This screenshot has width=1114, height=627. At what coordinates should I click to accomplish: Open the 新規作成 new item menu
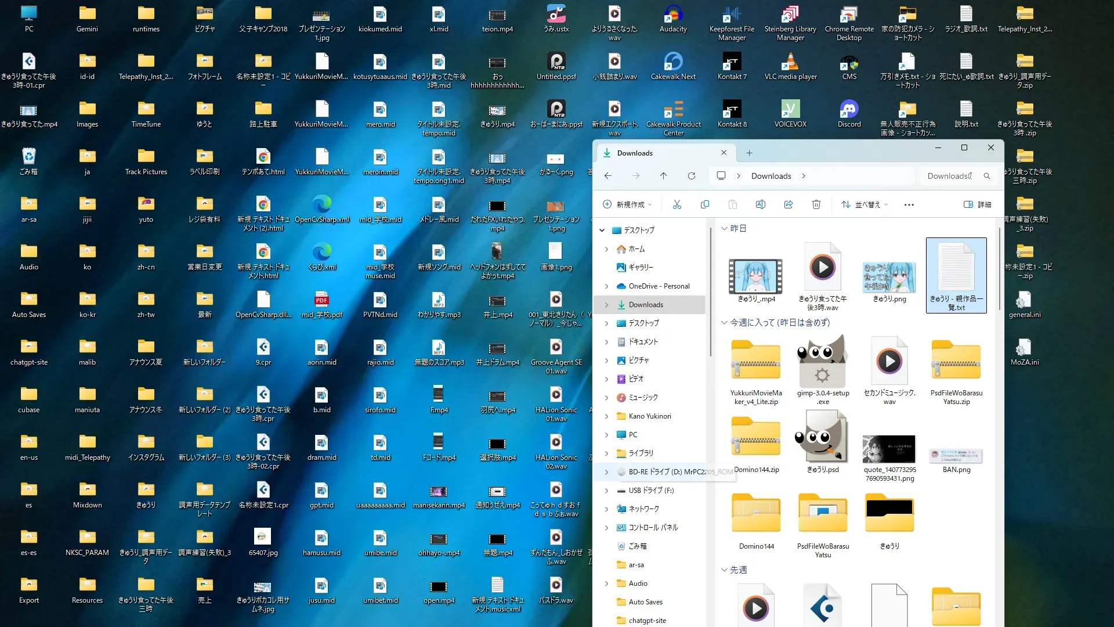click(627, 204)
